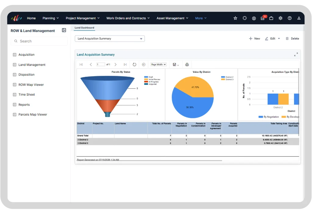312x214 pixels.
Task: Switch to the Land Dashboard tab
Action: [84, 28]
